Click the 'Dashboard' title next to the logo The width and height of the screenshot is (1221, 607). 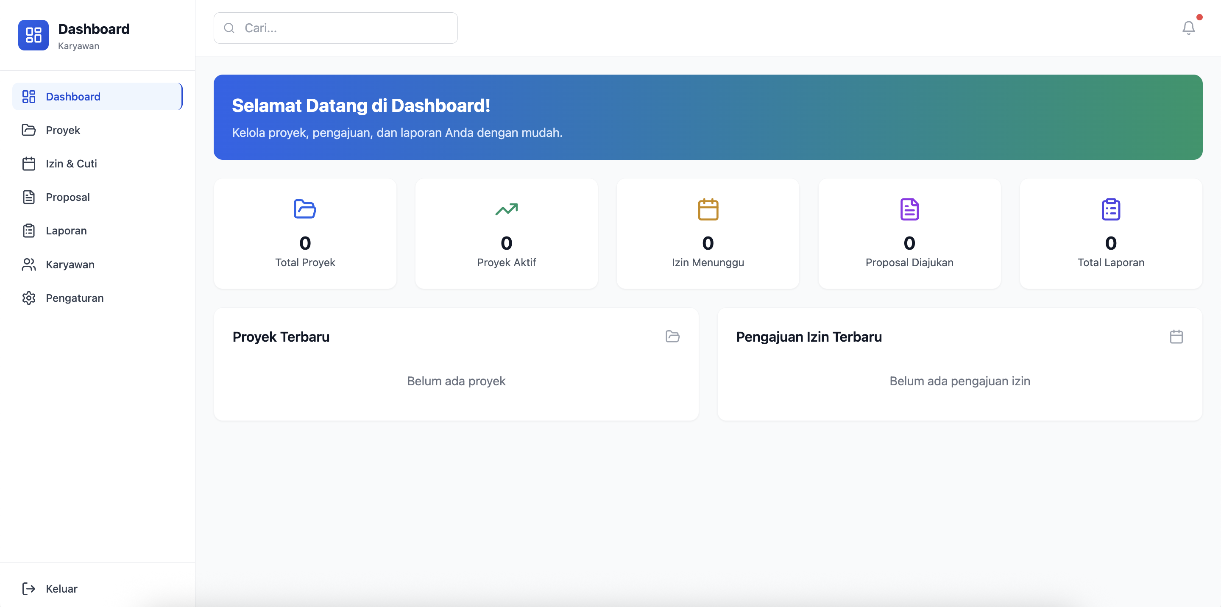pyautogui.click(x=94, y=29)
